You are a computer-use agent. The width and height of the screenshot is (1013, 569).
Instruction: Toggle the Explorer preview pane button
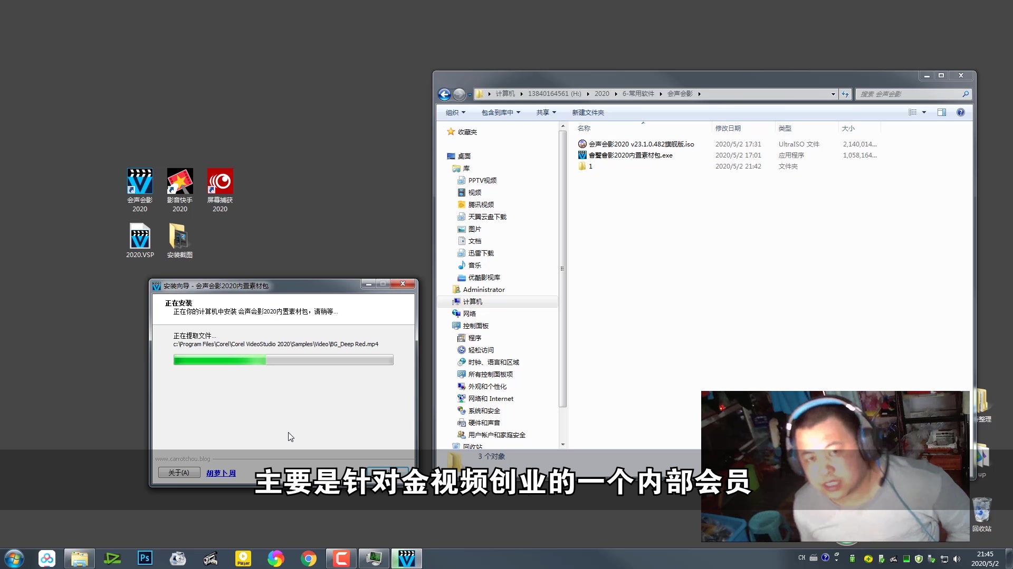pos(942,112)
